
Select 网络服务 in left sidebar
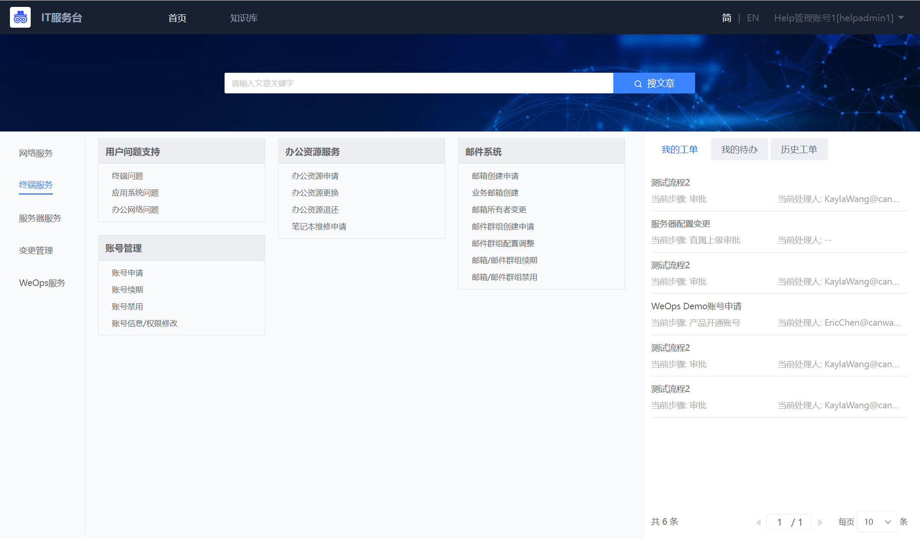(x=36, y=153)
